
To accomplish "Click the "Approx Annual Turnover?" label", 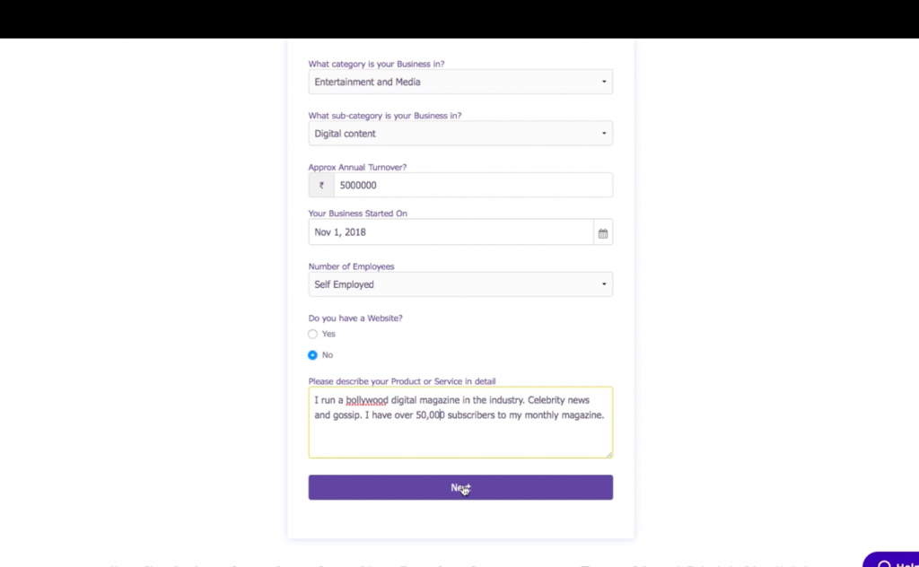I will [x=357, y=167].
